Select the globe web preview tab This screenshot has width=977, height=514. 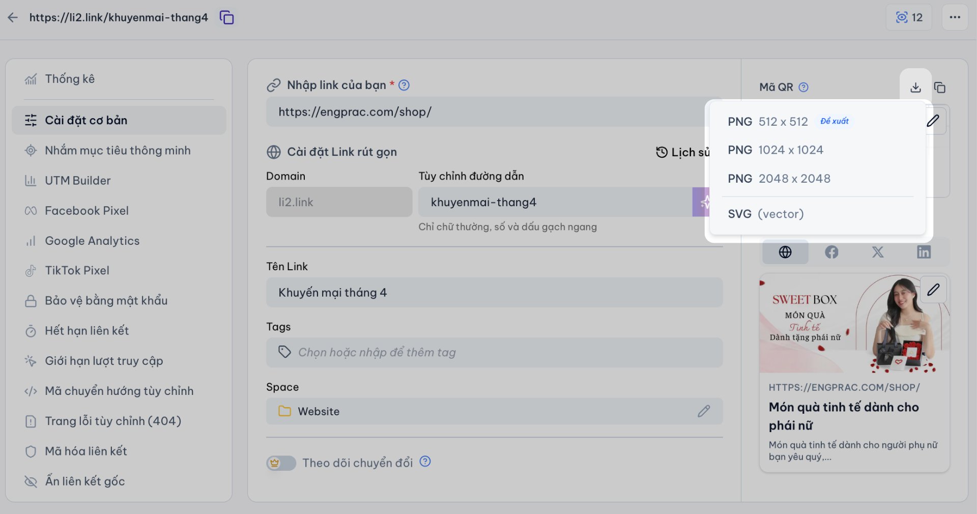785,252
